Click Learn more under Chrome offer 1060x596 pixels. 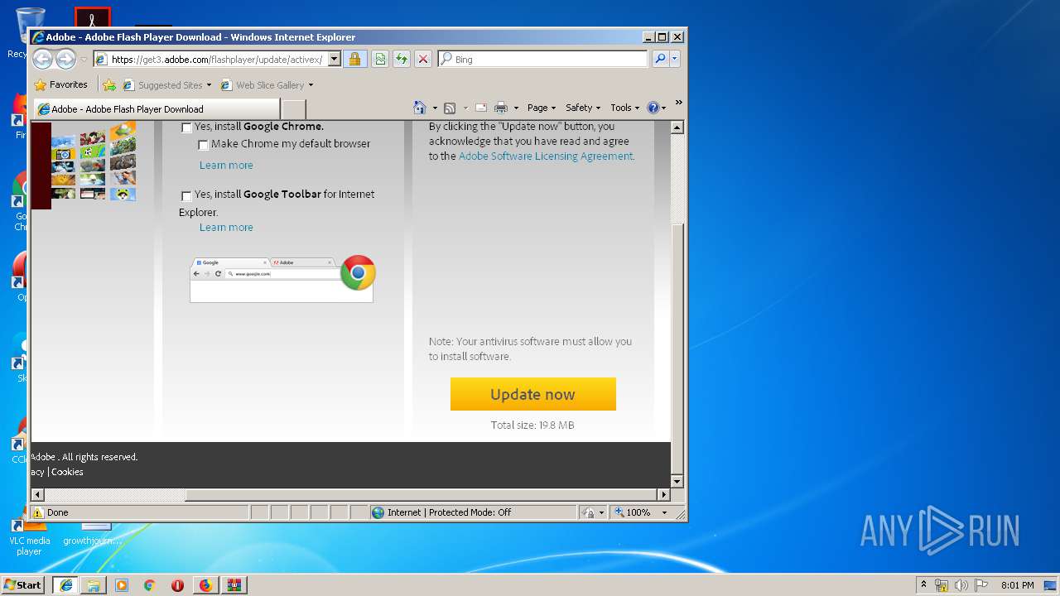coord(226,166)
